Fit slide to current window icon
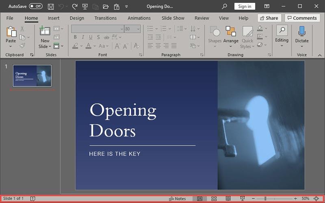This screenshot has height=203, width=325. tap(316, 199)
